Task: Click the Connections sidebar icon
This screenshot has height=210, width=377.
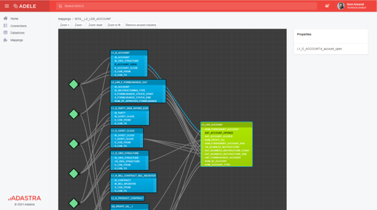Action: point(5,25)
